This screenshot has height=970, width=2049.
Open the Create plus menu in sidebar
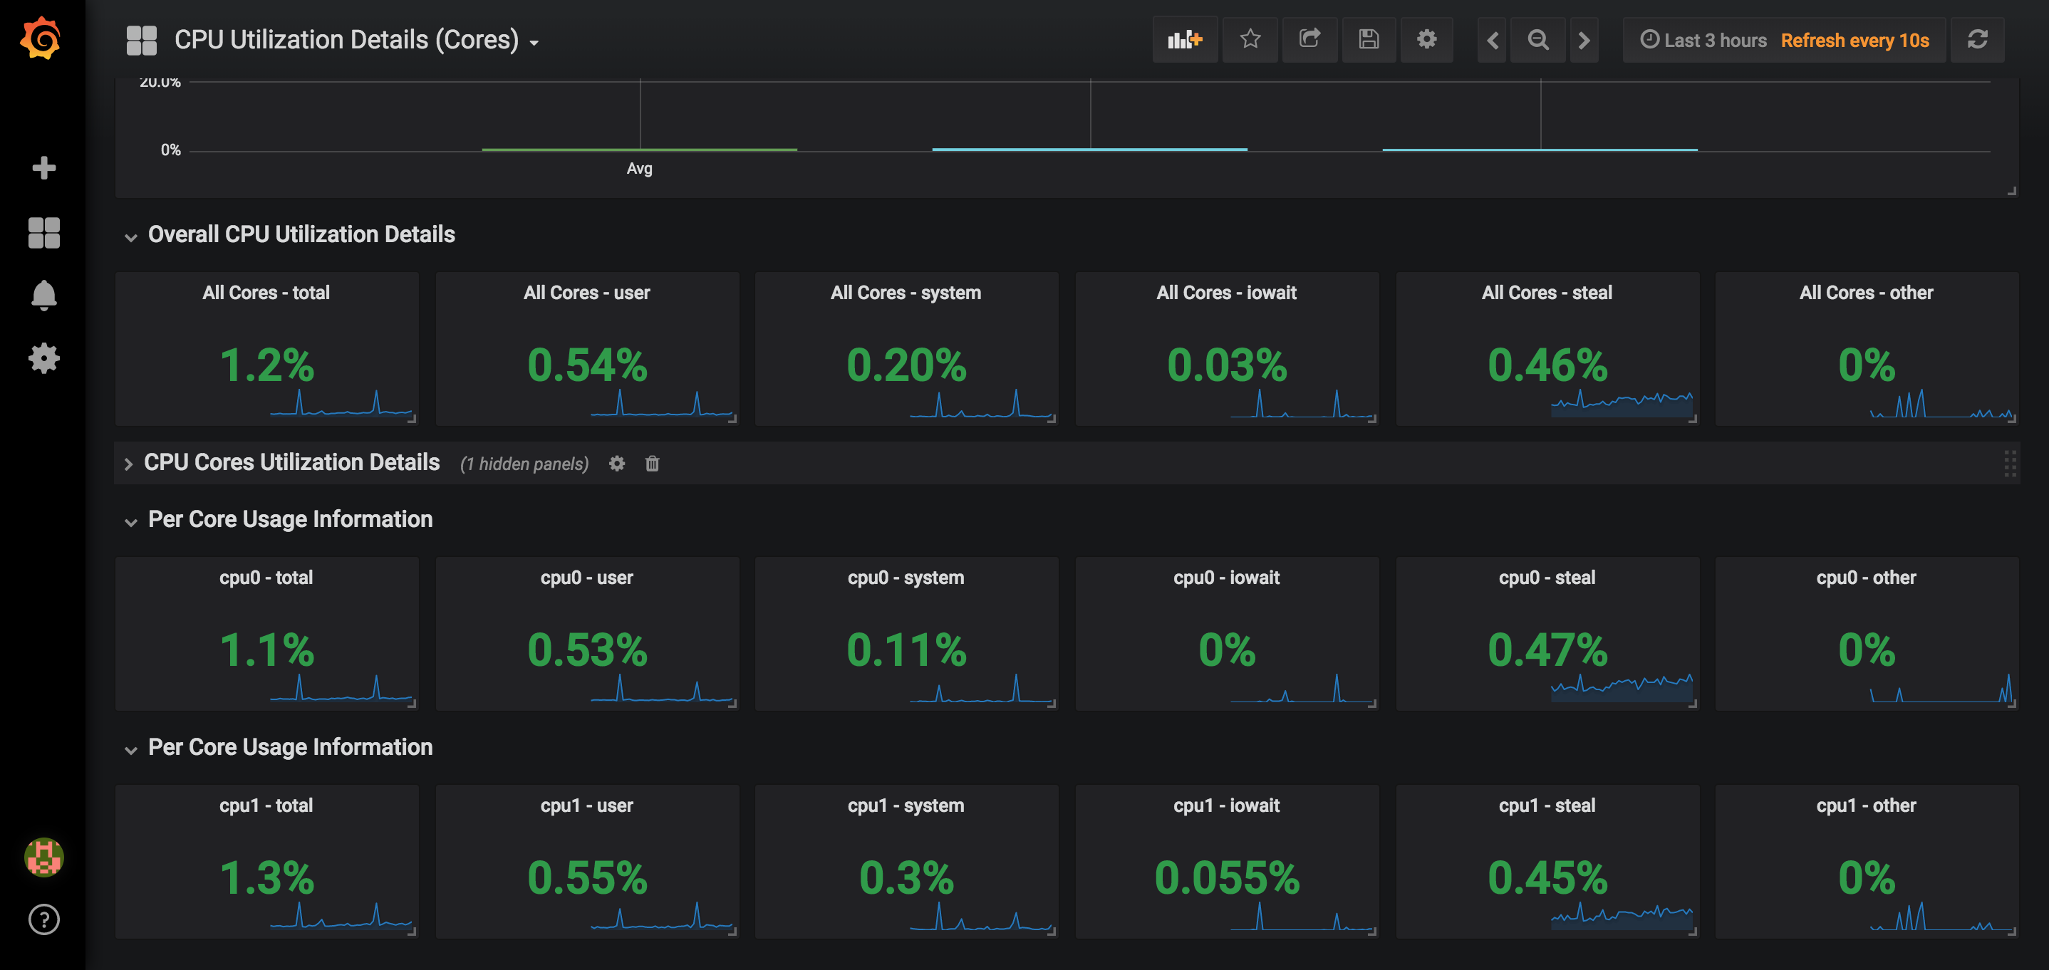(43, 168)
